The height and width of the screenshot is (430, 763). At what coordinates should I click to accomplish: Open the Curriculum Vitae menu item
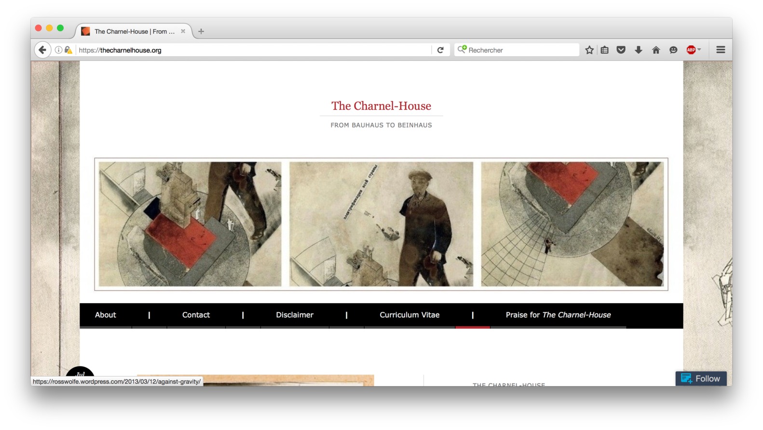409,315
